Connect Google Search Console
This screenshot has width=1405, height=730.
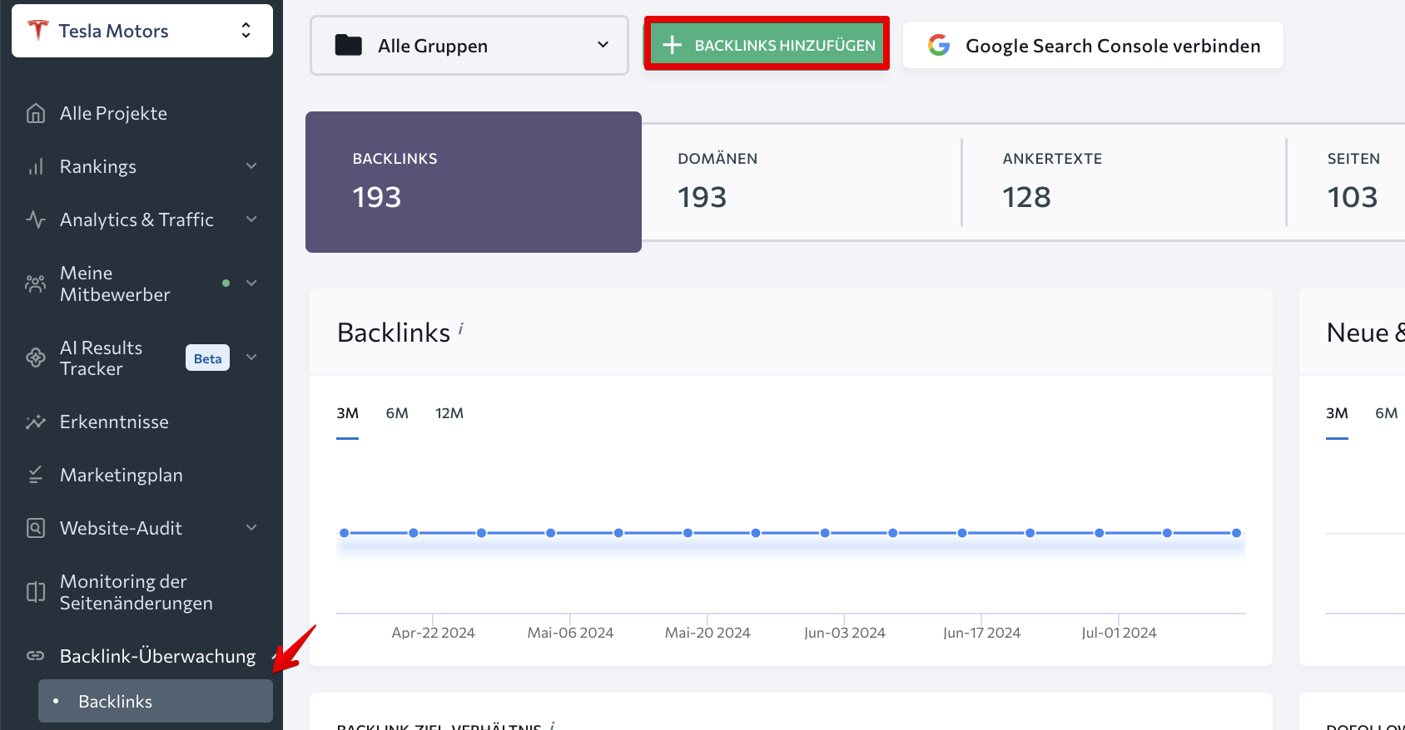[1093, 45]
